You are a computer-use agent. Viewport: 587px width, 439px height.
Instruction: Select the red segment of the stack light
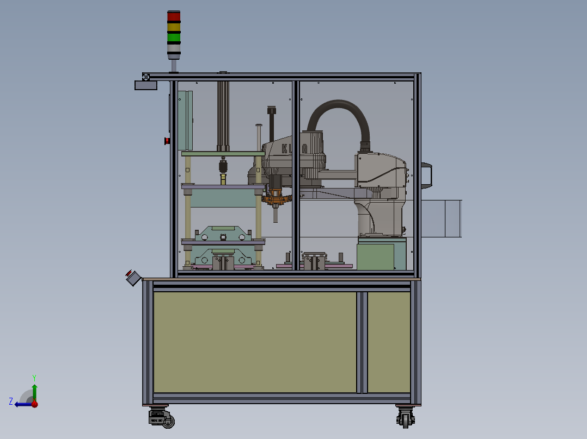pyautogui.click(x=174, y=16)
